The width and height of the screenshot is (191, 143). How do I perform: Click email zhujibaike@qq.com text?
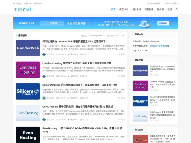[150, 41]
